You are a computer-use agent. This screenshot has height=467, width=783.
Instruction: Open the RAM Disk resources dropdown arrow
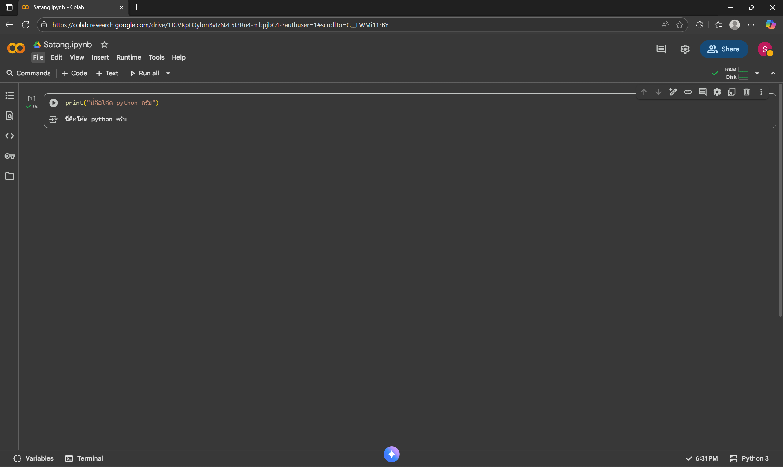coord(757,73)
